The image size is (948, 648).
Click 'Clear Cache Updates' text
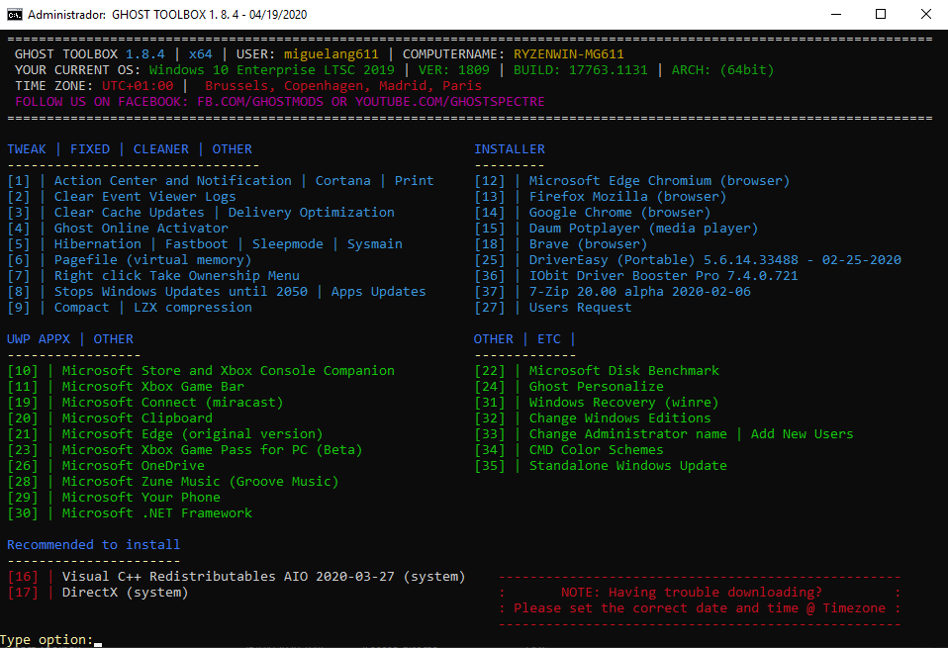coord(130,212)
